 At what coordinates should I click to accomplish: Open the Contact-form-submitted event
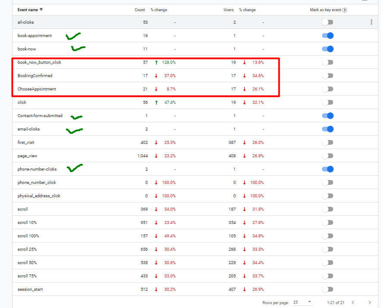(x=40, y=115)
